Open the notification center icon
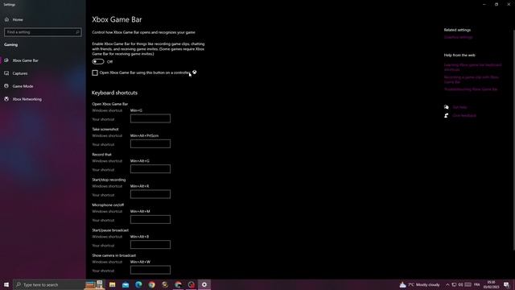The image size is (515, 290). 506,284
